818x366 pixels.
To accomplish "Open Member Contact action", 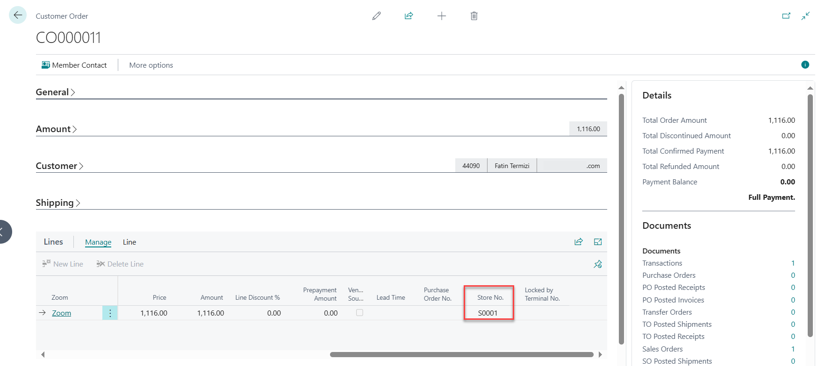I will tap(74, 65).
